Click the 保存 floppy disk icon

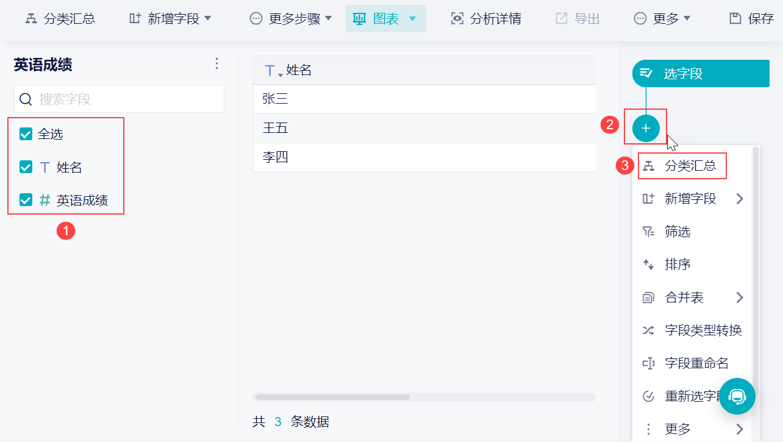[x=735, y=19]
